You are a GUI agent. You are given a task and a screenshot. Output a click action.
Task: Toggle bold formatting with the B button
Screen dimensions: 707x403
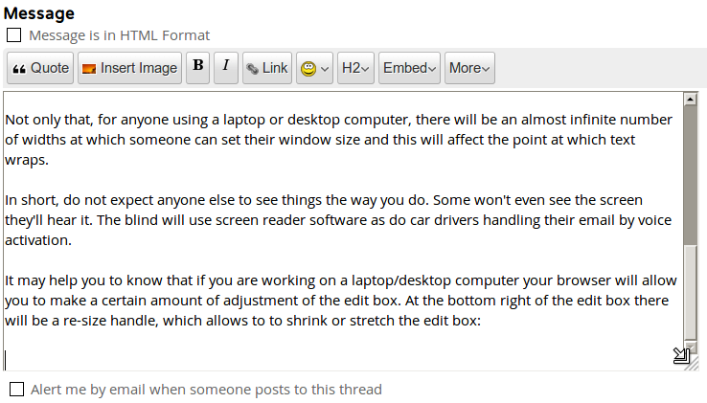pyautogui.click(x=198, y=67)
